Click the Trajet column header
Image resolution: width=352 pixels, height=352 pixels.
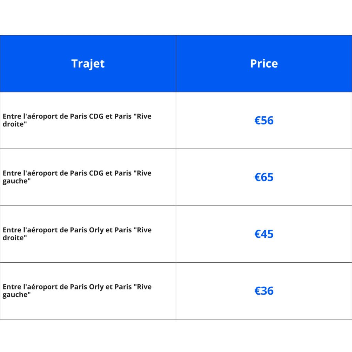88,64
